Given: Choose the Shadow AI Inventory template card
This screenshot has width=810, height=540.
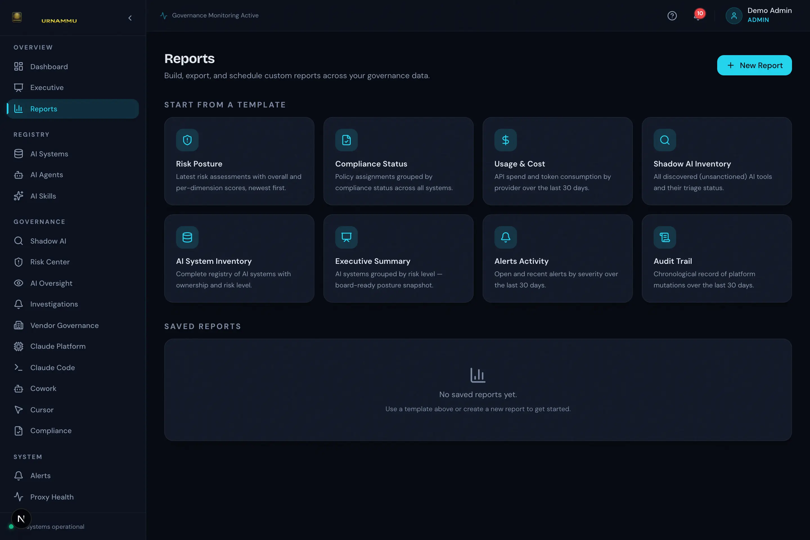Looking at the screenshot, I should [716, 161].
